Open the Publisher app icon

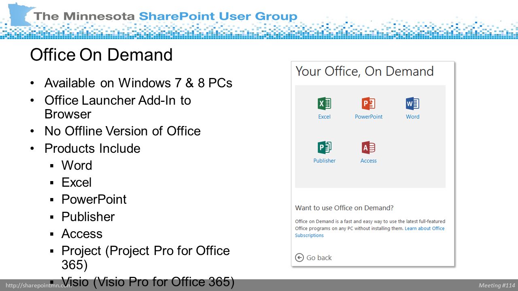point(324,148)
